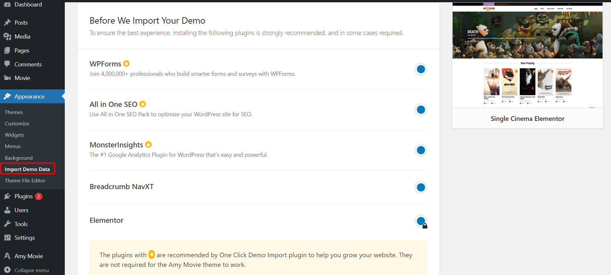Open the Background submenu link

[x=19, y=158]
